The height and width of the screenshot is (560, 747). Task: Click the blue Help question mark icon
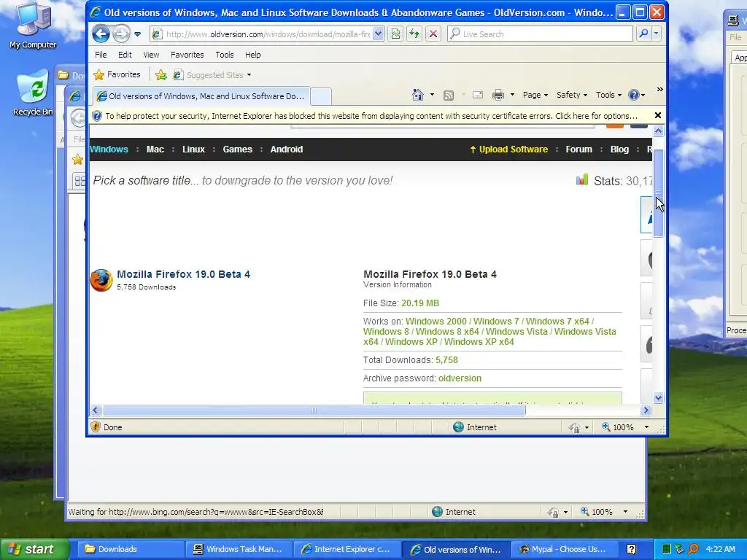634,95
